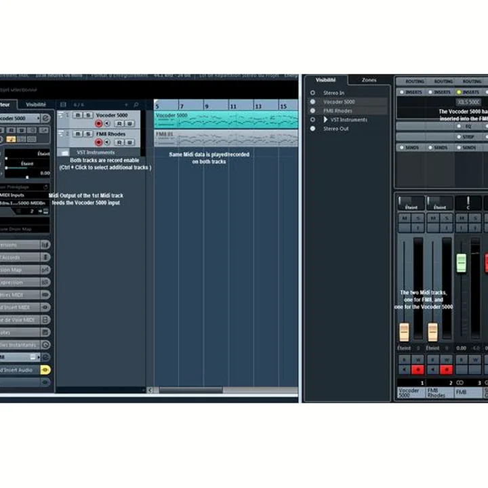Click red record button on mixer channel 2
488x488 pixels.
pos(446,369)
